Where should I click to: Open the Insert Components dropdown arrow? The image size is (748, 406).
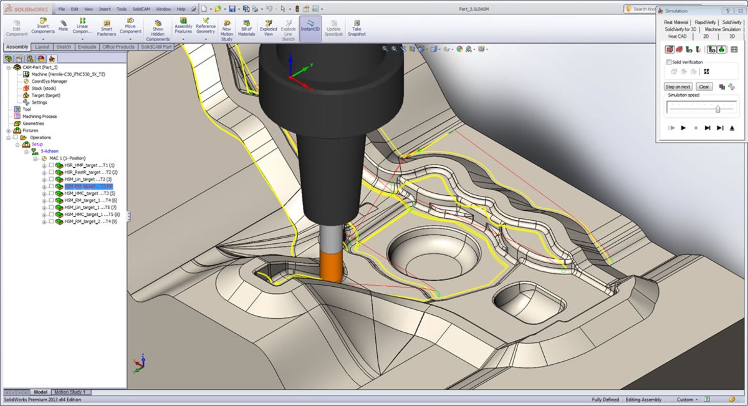tap(43, 40)
